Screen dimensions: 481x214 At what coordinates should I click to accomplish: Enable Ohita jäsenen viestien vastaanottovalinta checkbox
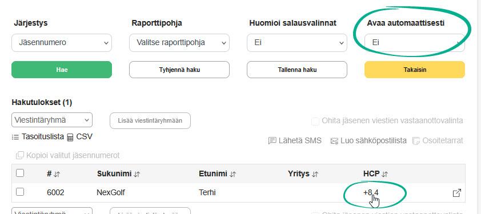[315, 122]
